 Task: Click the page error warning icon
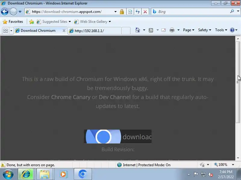(3, 165)
